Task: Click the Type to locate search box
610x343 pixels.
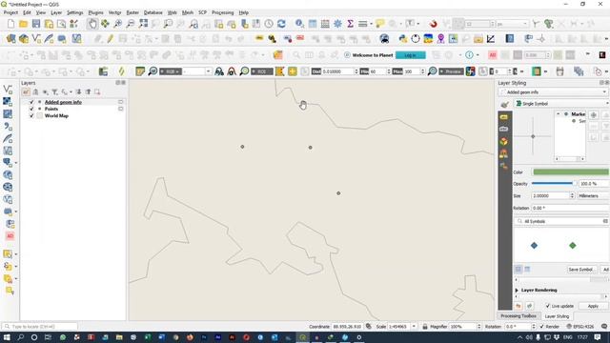Action: coord(40,327)
